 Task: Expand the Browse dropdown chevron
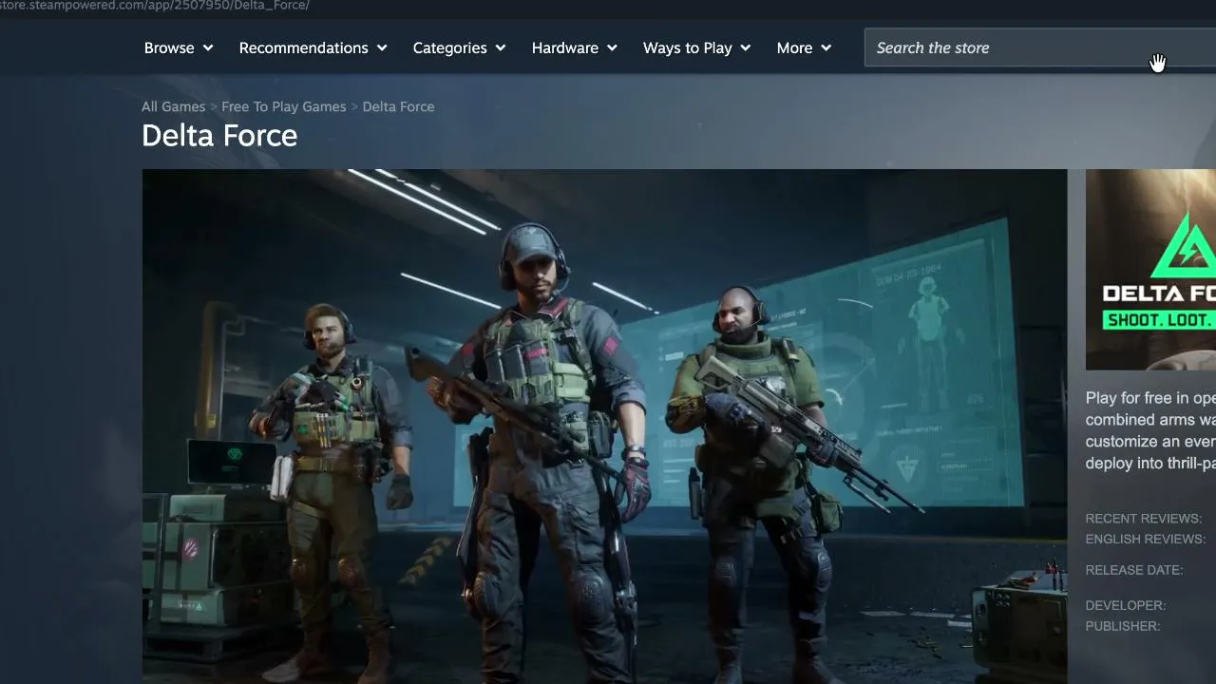coord(208,47)
